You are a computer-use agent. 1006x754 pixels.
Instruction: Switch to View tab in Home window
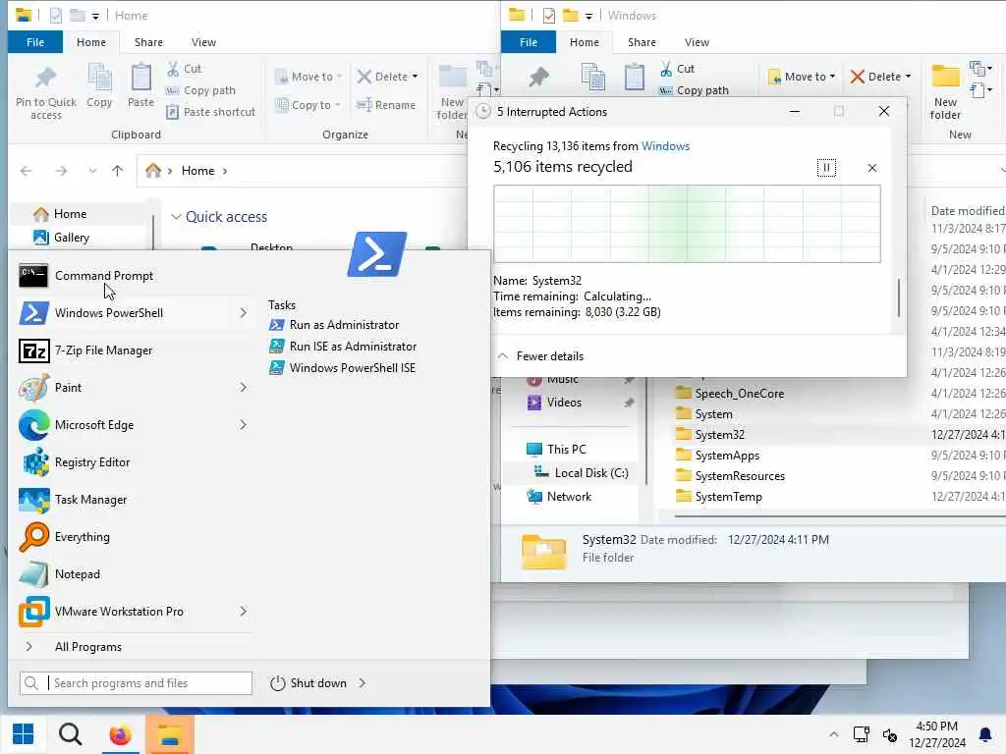pyautogui.click(x=203, y=42)
